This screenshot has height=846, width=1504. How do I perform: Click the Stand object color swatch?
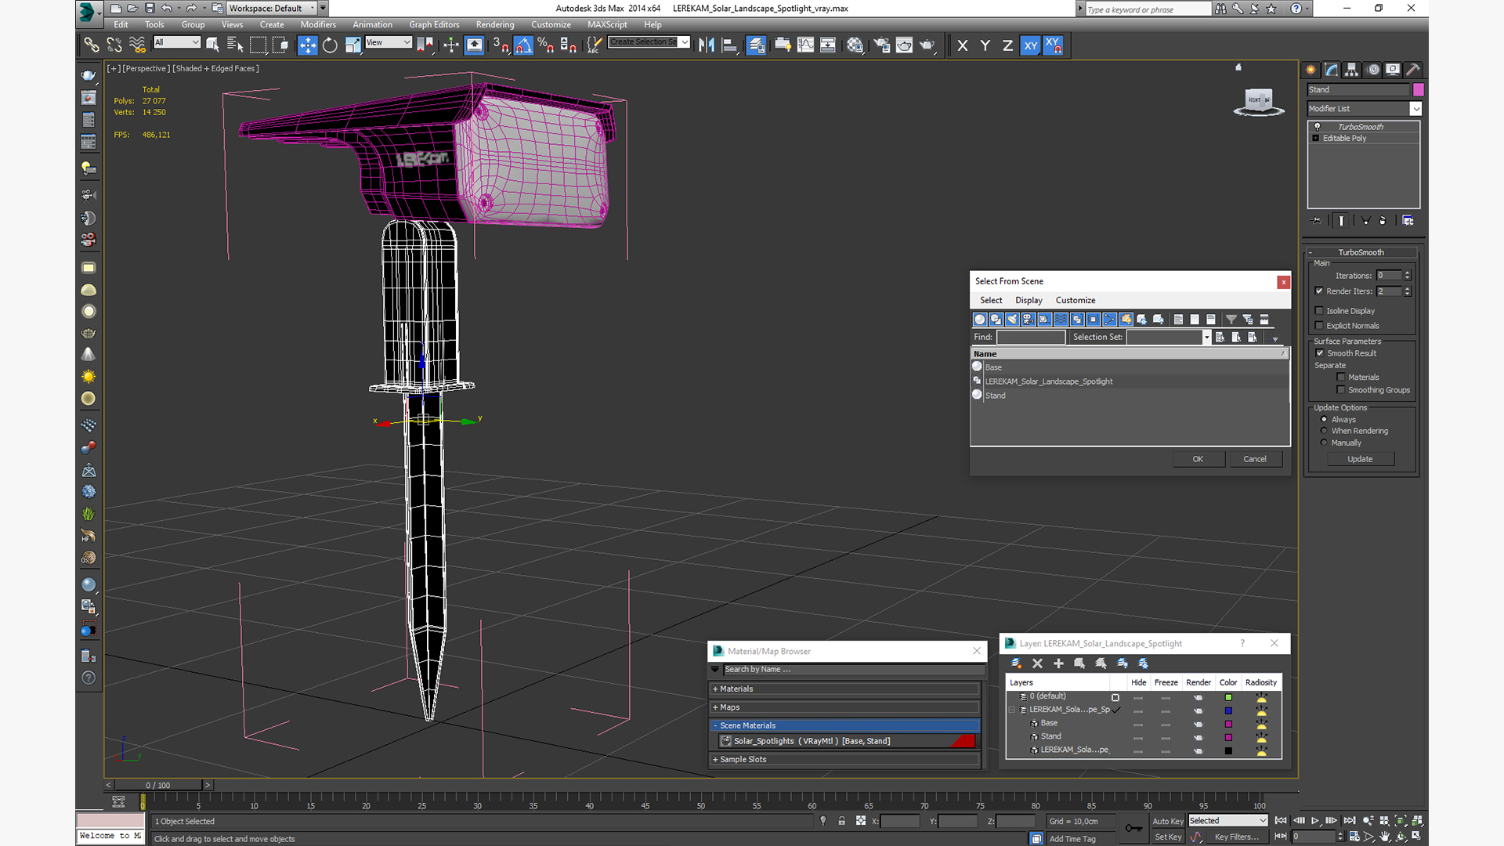coord(1418,90)
